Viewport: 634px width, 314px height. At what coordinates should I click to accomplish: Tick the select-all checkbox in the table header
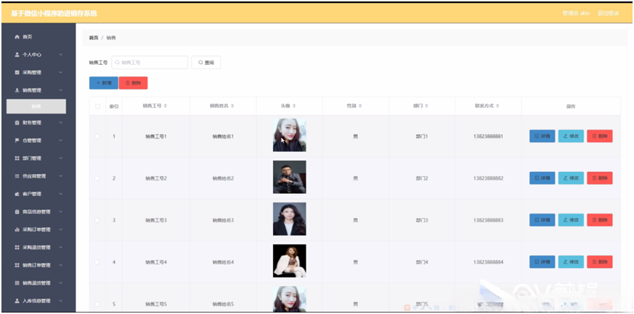pyautogui.click(x=97, y=106)
